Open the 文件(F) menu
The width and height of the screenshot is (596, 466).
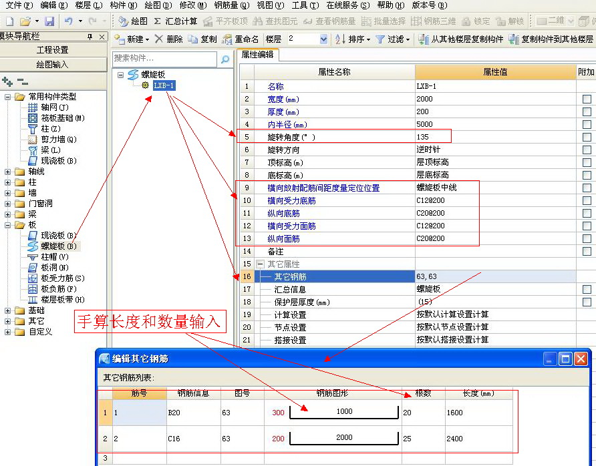click(x=19, y=5)
